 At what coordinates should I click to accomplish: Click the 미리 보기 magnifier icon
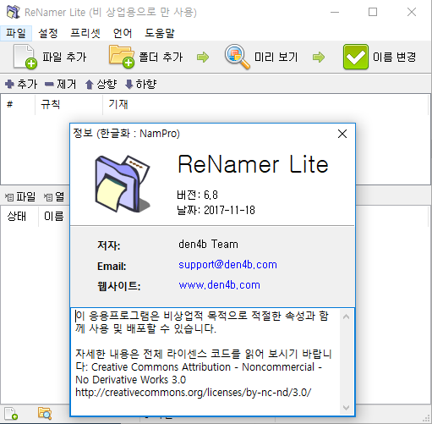(238, 57)
